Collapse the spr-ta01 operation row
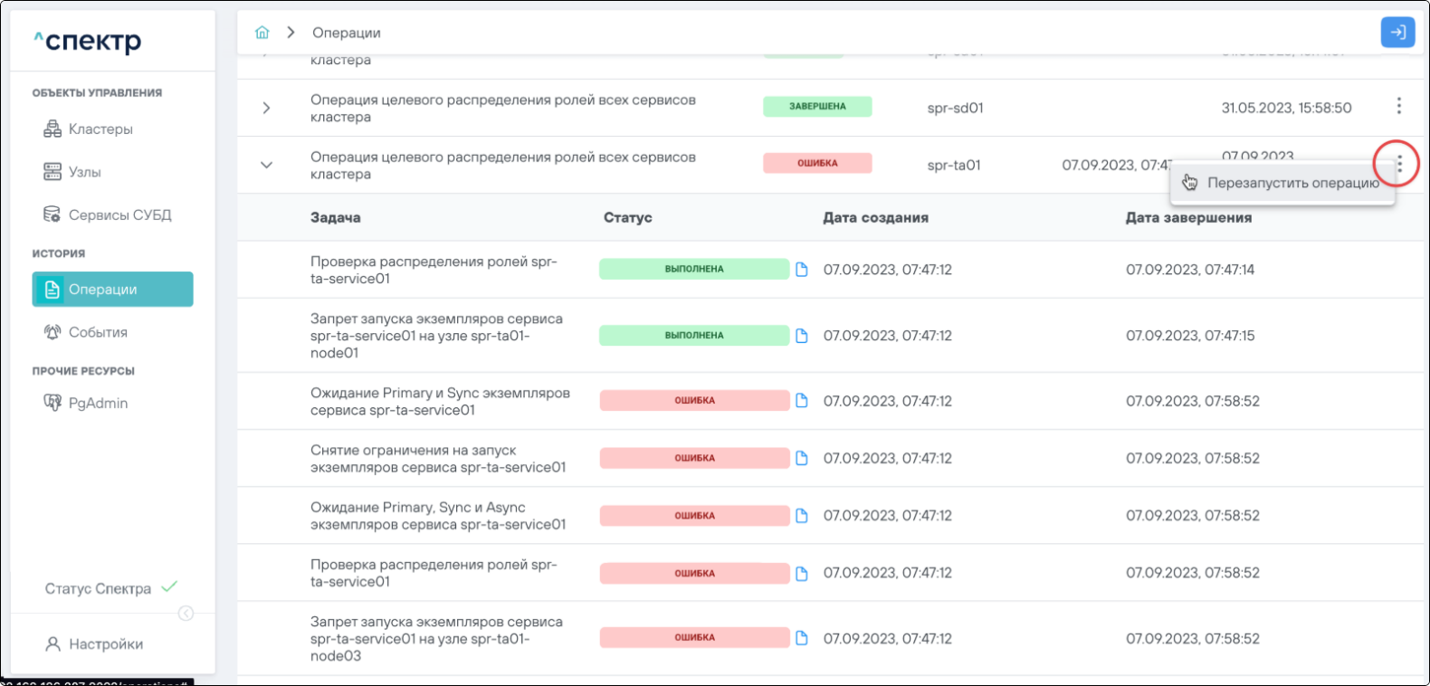This screenshot has height=686, width=1430. point(266,165)
